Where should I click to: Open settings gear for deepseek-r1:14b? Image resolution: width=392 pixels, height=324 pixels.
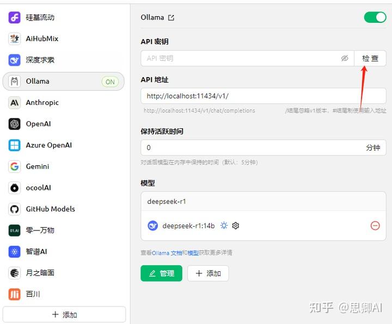tap(236, 226)
